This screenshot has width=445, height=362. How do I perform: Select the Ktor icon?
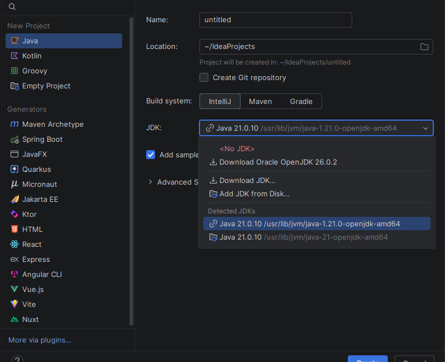pyautogui.click(x=14, y=214)
